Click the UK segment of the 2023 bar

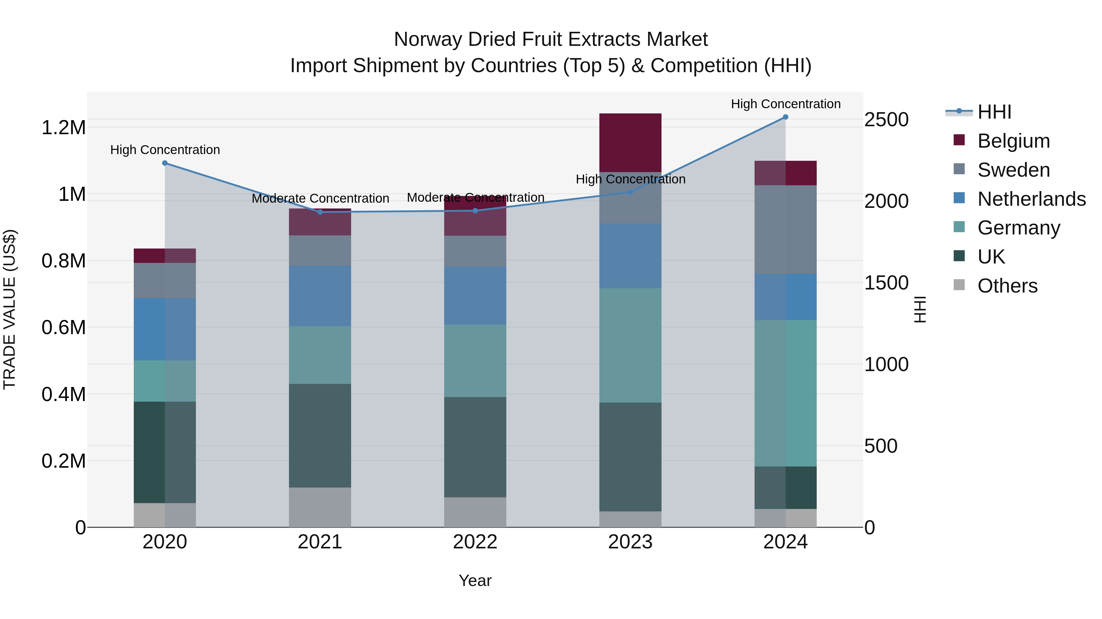(630, 457)
